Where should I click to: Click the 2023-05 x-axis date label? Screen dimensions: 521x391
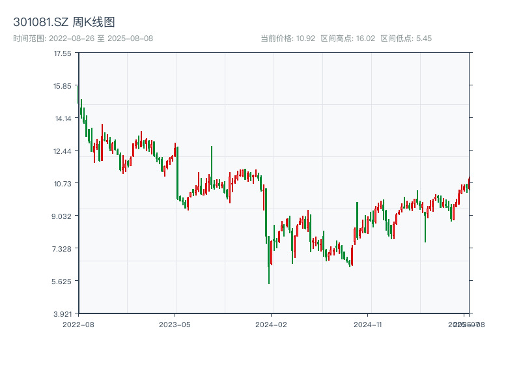(175, 324)
